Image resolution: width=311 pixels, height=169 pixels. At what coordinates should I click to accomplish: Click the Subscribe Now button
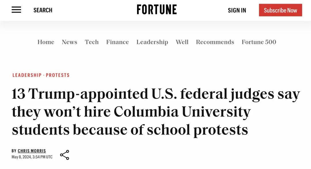coord(280,10)
